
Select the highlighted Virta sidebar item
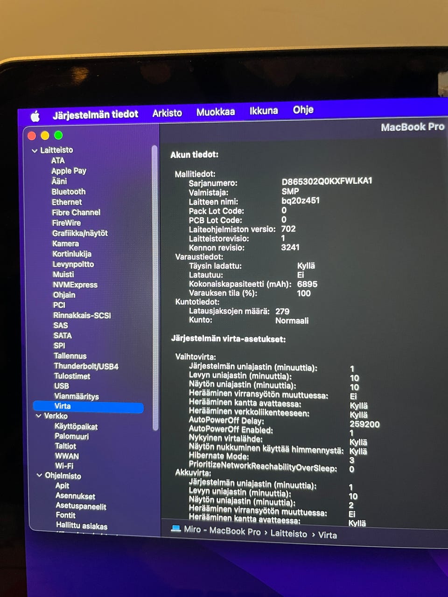coord(88,407)
